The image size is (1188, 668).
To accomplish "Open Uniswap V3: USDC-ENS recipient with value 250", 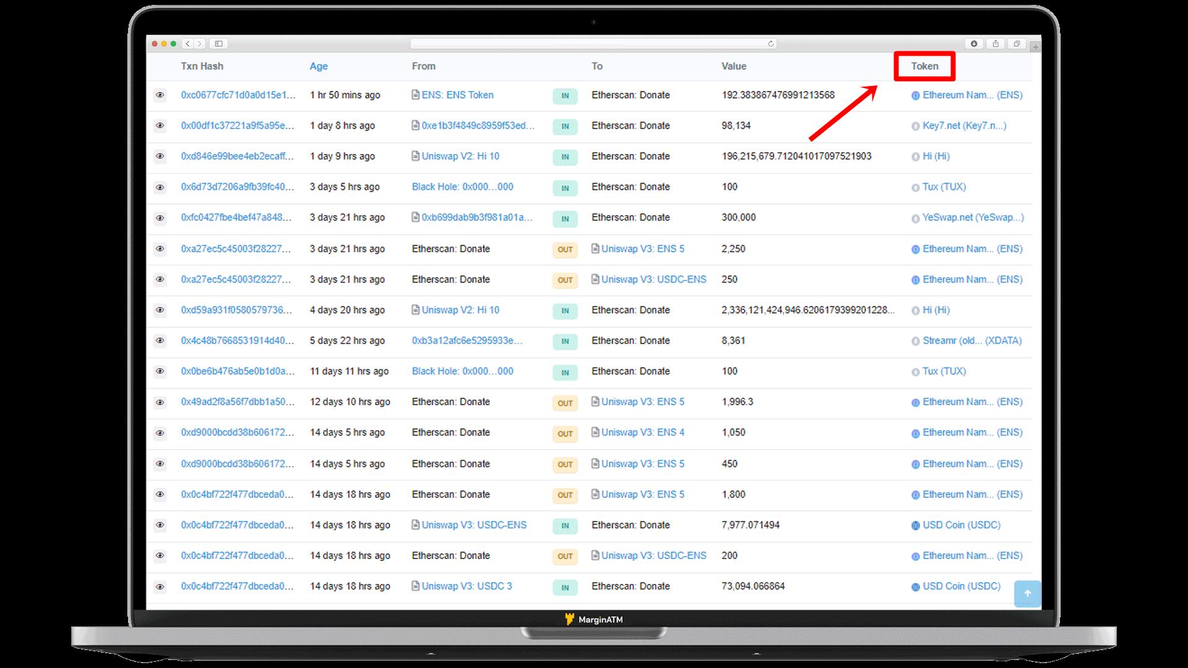I will (x=653, y=279).
